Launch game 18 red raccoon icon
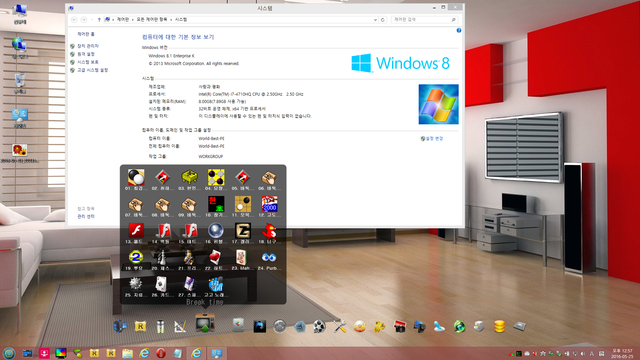Screen dimensions: 640x360 [x=270, y=231]
